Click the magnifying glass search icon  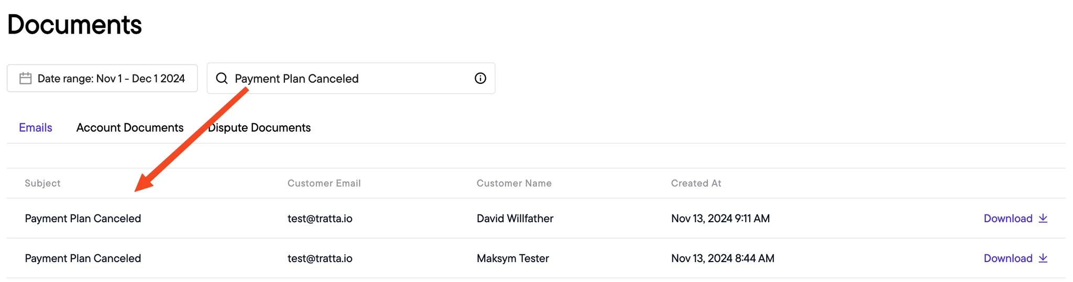tap(222, 78)
